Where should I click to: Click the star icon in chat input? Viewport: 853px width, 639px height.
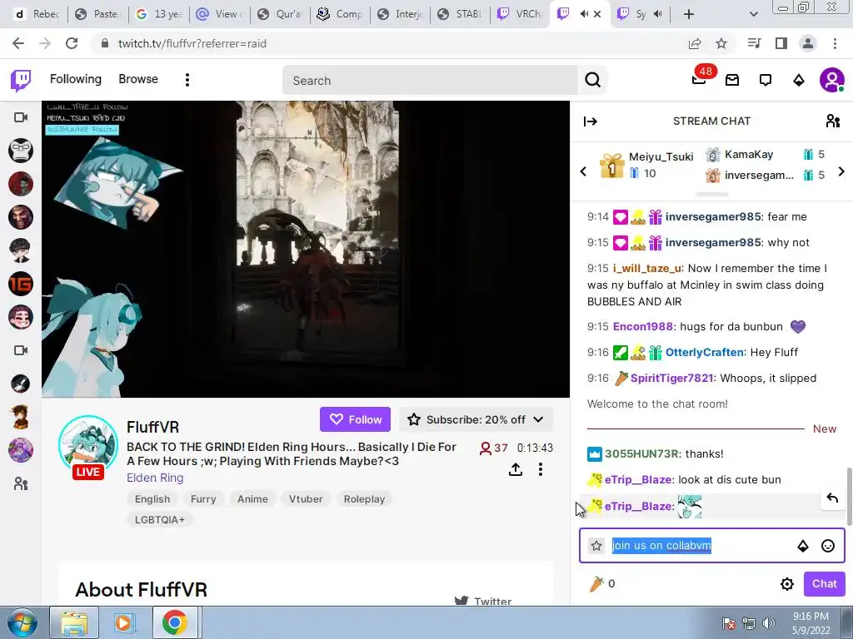pyautogui.click(x=596, y=546)
